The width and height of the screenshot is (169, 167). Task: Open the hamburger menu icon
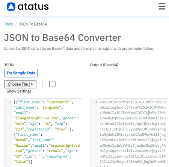(162, 6)
